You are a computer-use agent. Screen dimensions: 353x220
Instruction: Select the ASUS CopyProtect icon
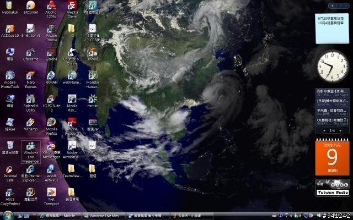pos(10,197)
